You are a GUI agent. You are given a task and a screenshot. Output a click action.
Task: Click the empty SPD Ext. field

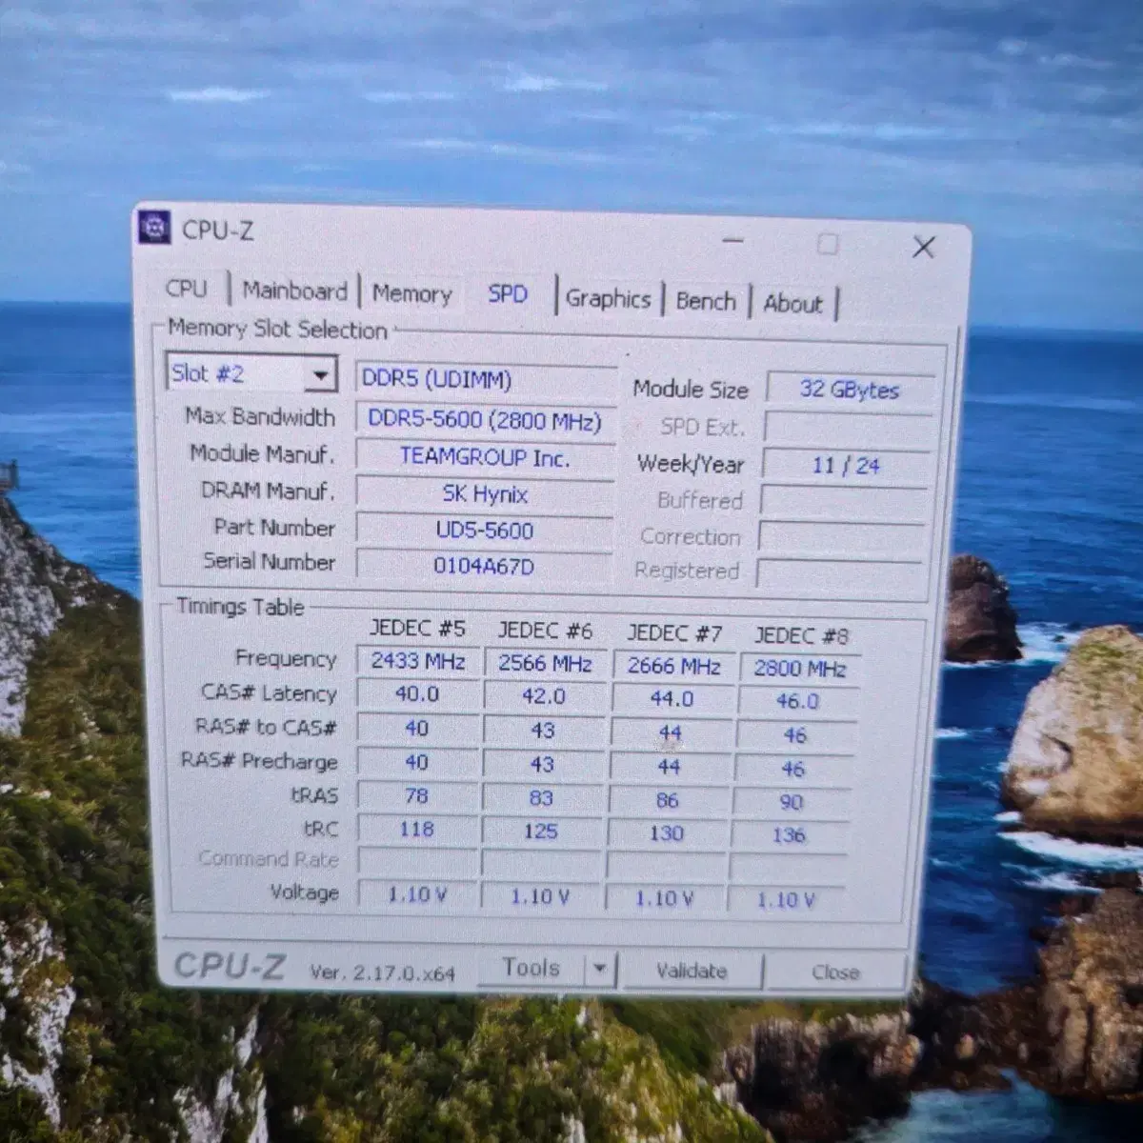click(848, 428)
